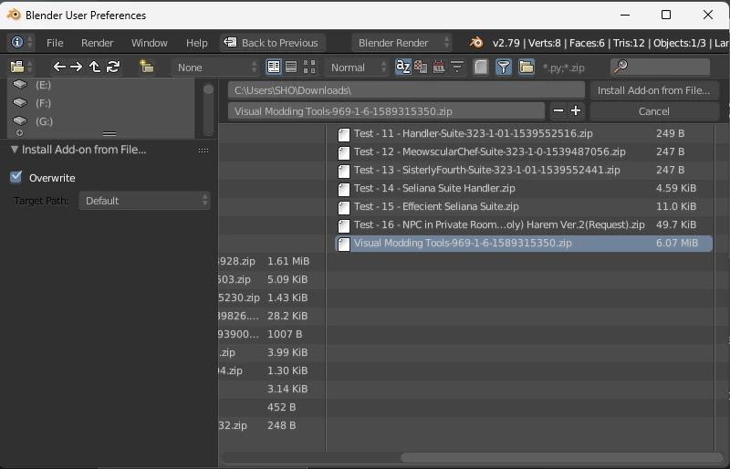
Task: Click the file name field
Action: 386,110
